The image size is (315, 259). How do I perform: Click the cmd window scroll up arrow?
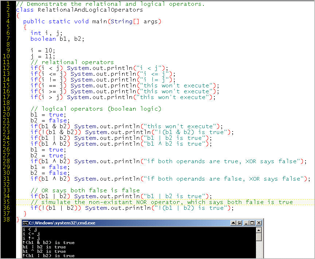coord(259,230)
